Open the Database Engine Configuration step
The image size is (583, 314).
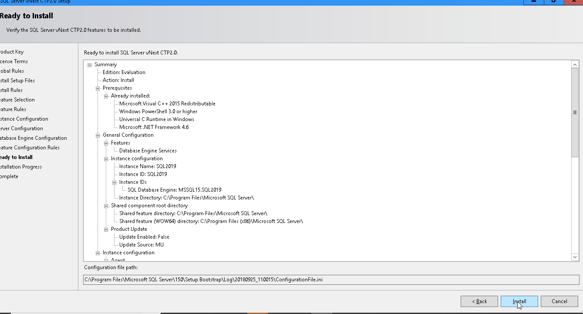click(34, 138)
